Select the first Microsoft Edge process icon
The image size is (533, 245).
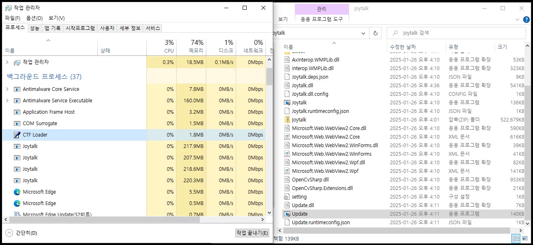pos(17,192)
